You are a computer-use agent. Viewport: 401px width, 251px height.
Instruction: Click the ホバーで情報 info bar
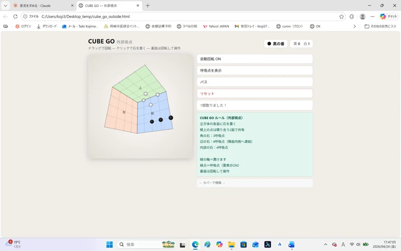pos(255,183)
